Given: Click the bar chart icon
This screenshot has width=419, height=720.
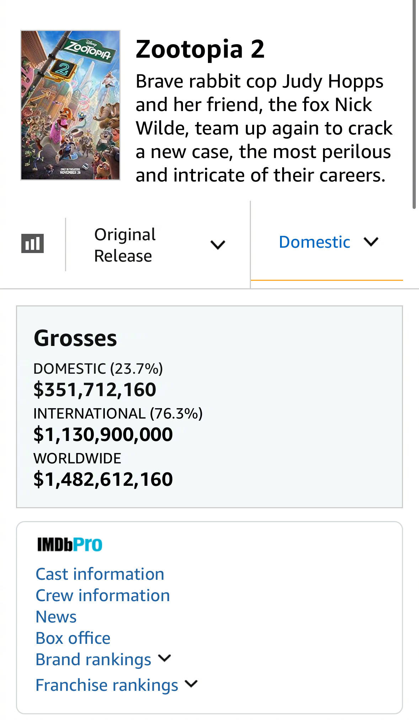Looking at the screenshot, I should [32, 243].
